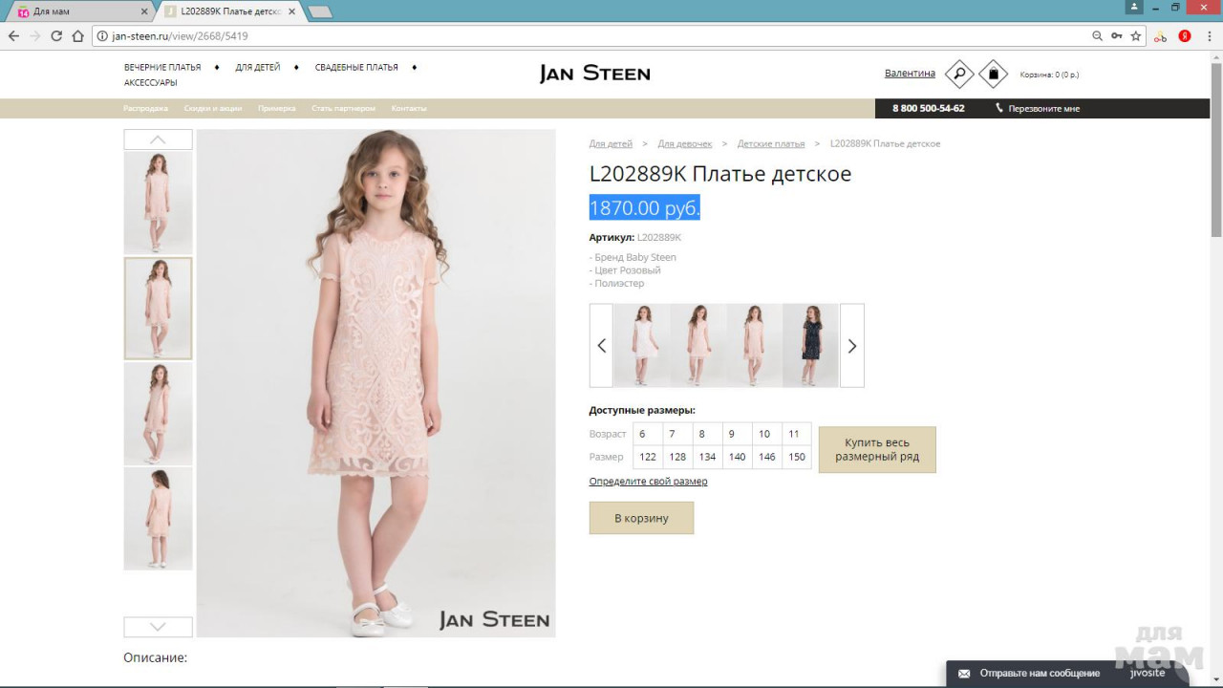Open the Вечерние платья menu
The height and width of the screenshot is (688, 1223).
pos(162,68)
